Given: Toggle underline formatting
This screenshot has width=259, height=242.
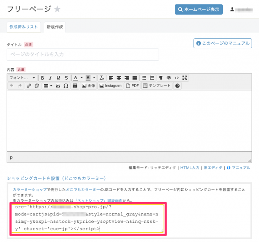Looking at the screenshot, I should point(58,78).
